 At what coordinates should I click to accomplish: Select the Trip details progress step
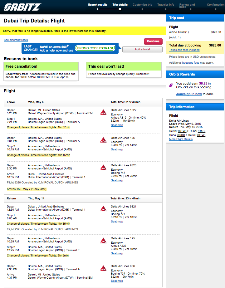pos(120,5)
